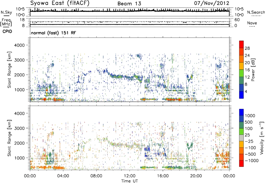265x183 pixels.
Task: Click the "1000" range tick of the velocity panel
Action: (20, 158)
